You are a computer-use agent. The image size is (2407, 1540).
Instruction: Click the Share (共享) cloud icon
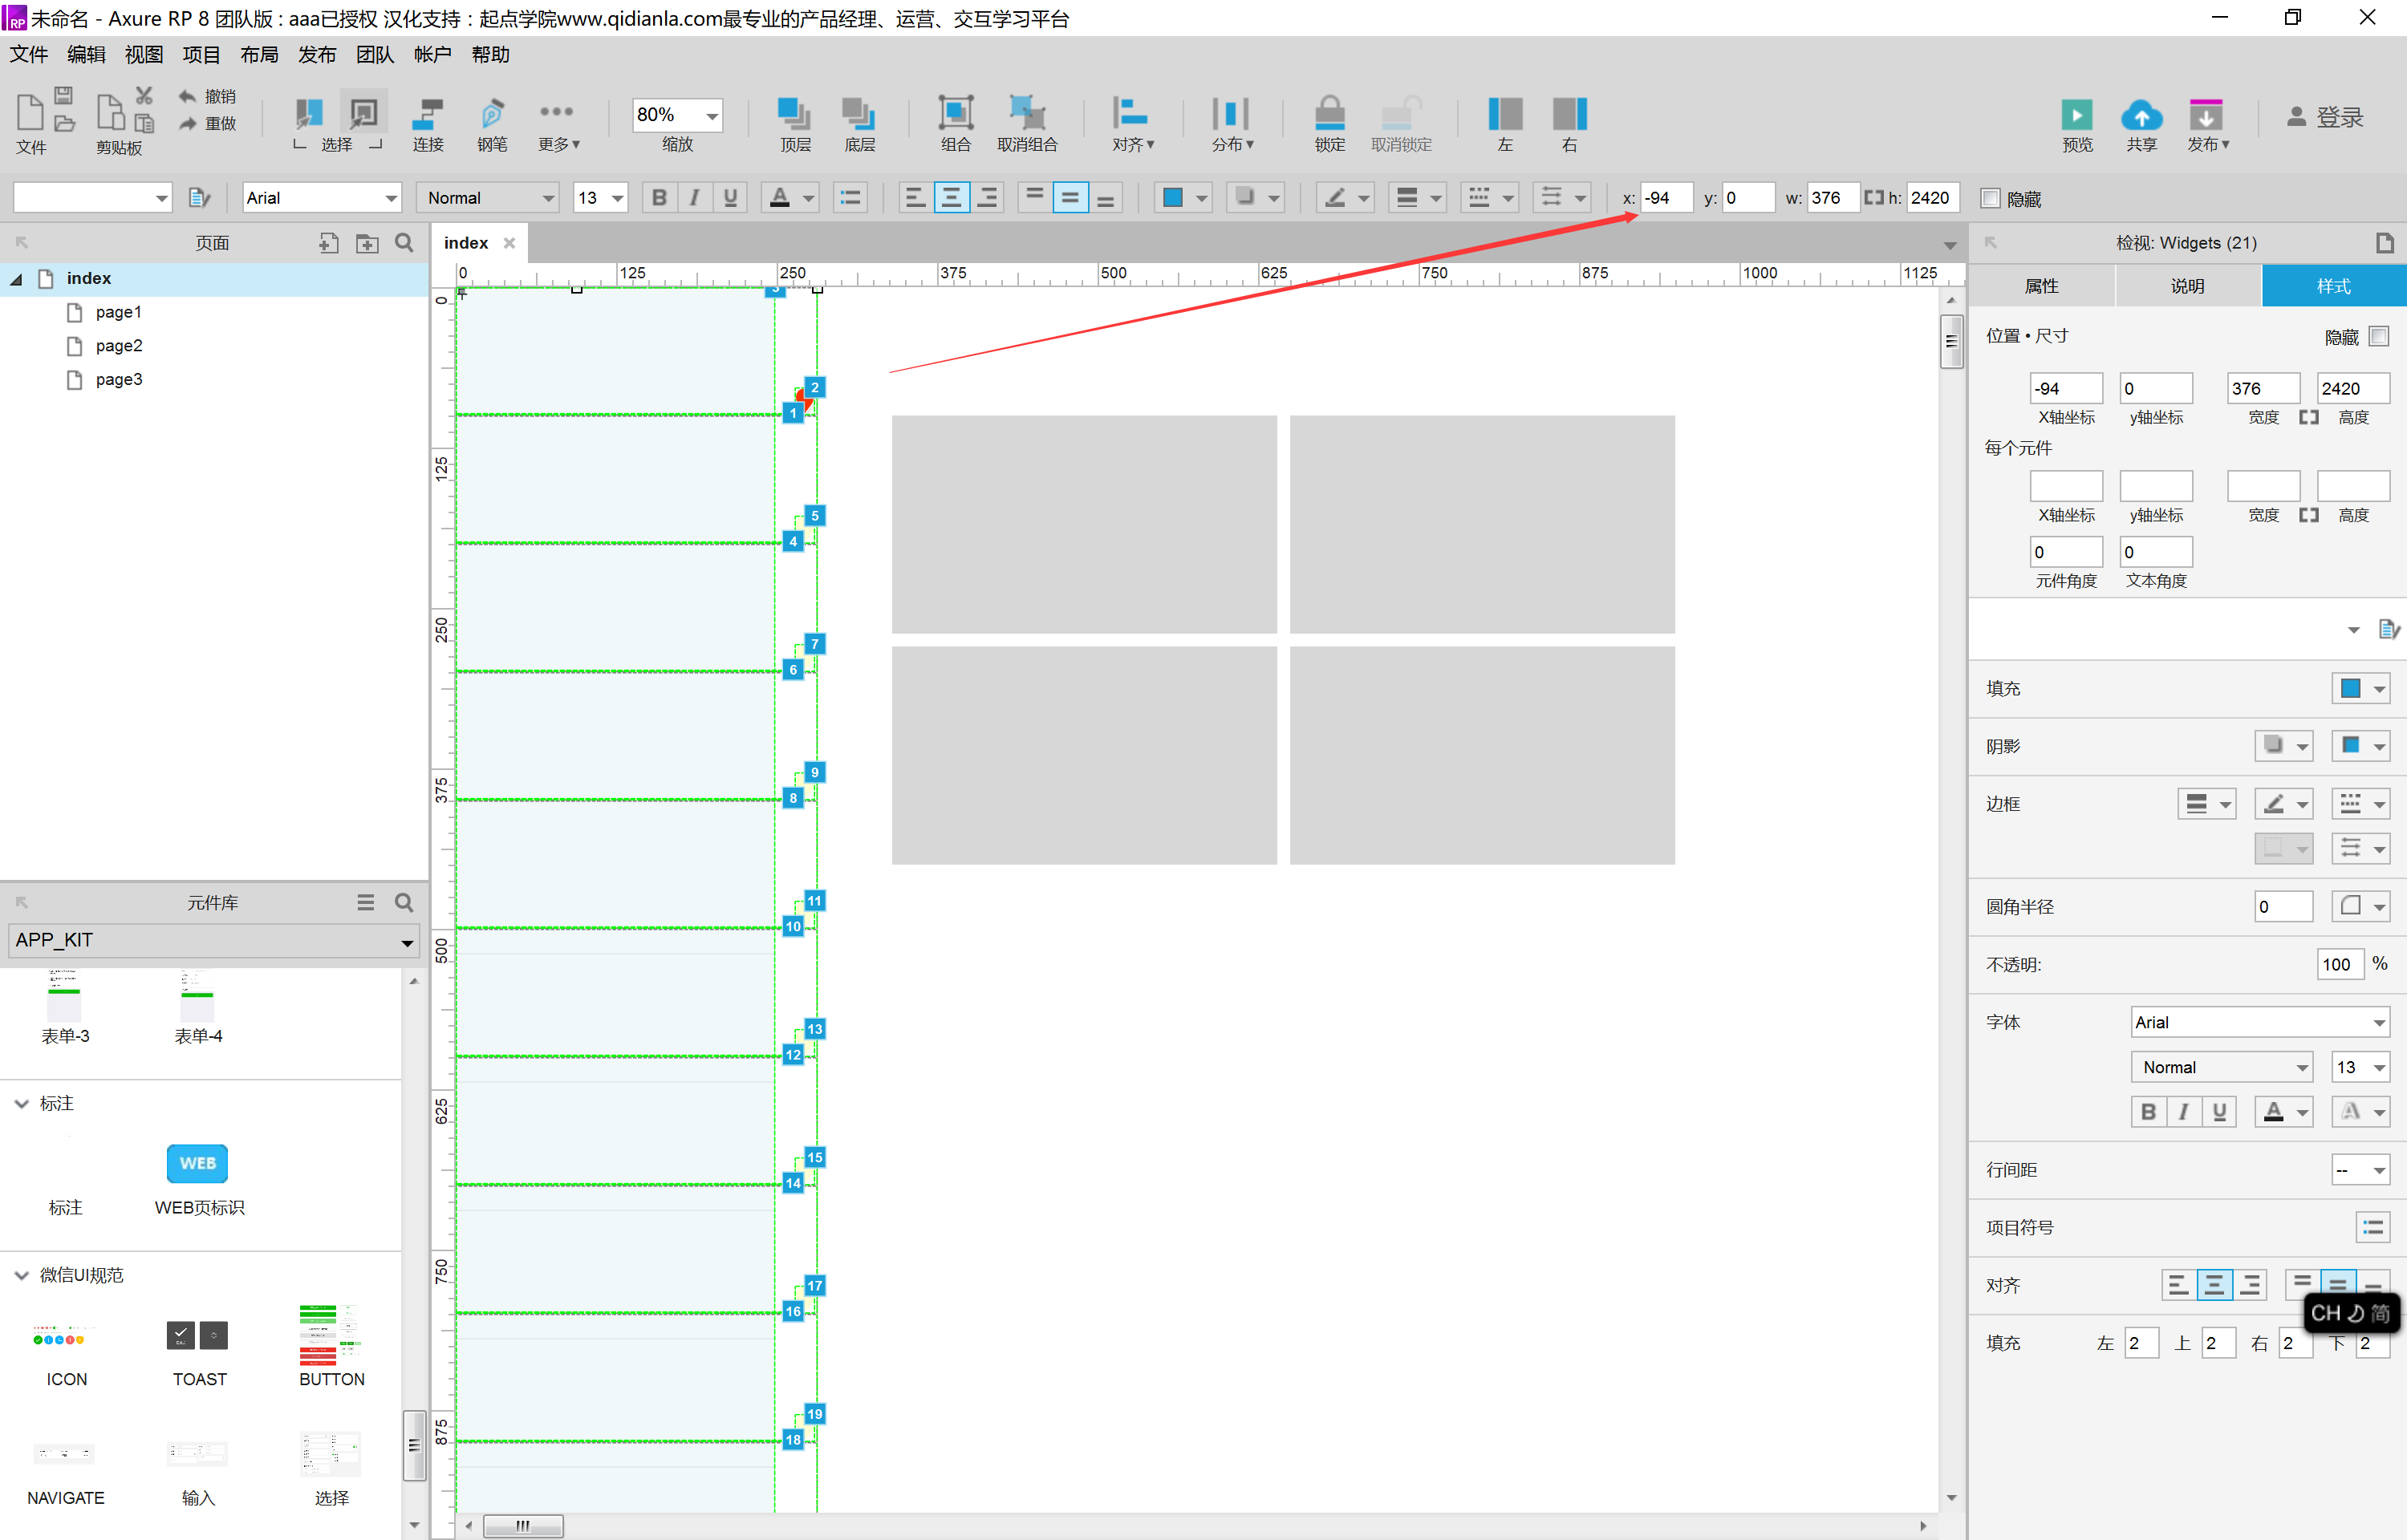pyautogui.click(x=2141, y=115)
